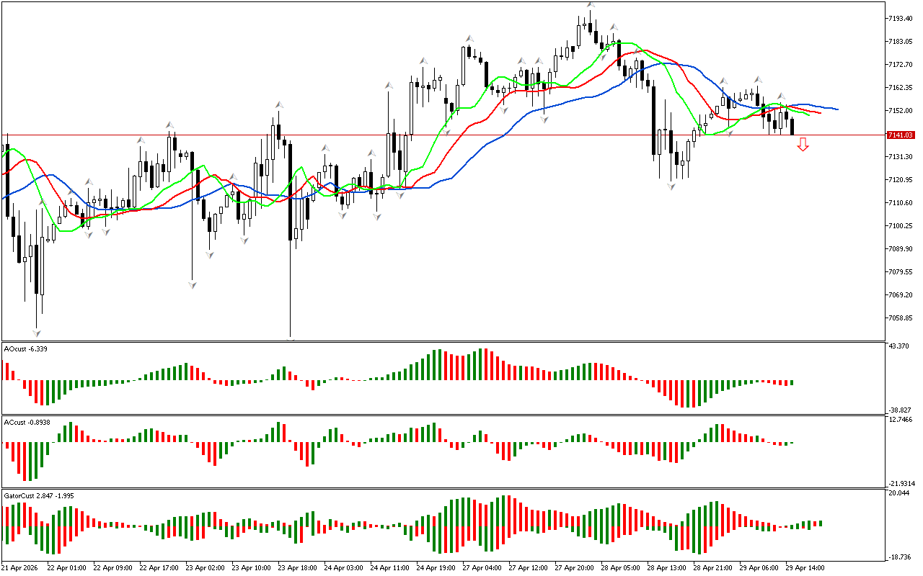
Task: Click the fractal arrow below the lowest wick
Action: 37,333
